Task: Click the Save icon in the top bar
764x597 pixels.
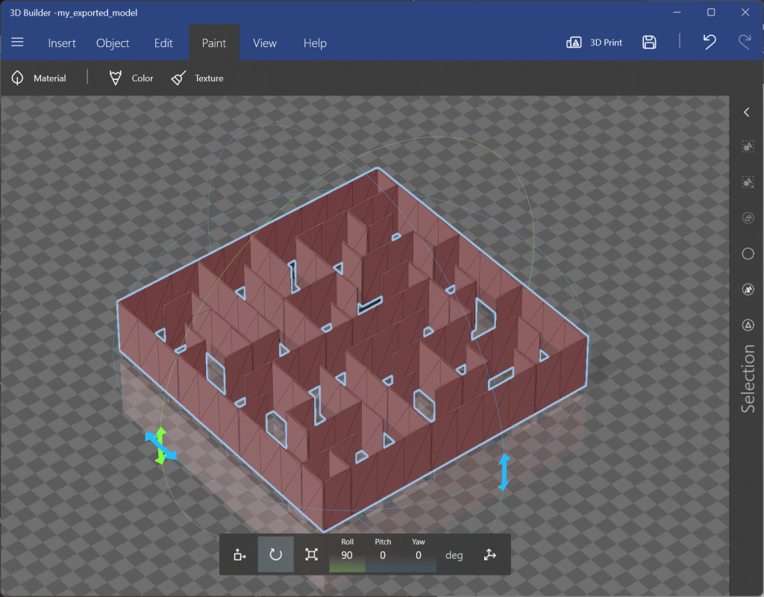Action: coord(649,43)
